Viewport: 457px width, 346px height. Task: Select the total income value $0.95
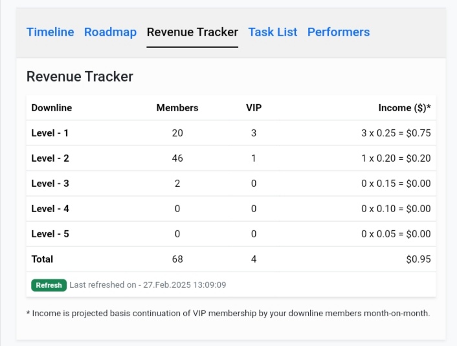418,259
